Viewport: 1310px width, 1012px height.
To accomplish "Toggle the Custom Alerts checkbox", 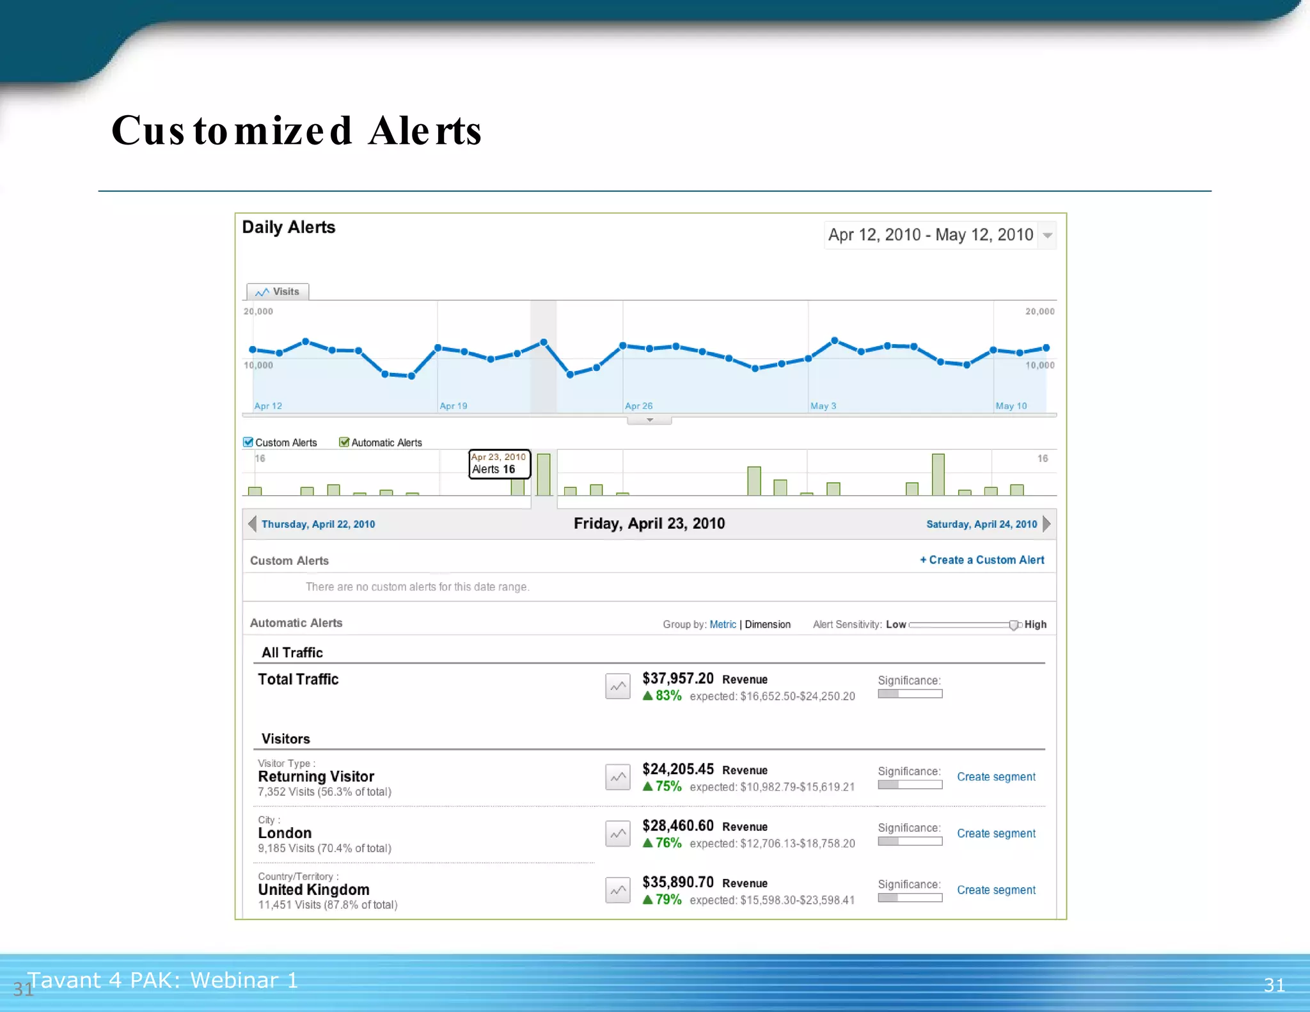I will point(248,442).
